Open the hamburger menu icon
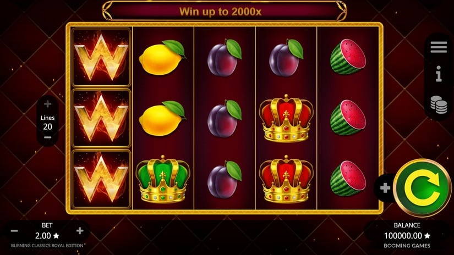 coord(439,47)
